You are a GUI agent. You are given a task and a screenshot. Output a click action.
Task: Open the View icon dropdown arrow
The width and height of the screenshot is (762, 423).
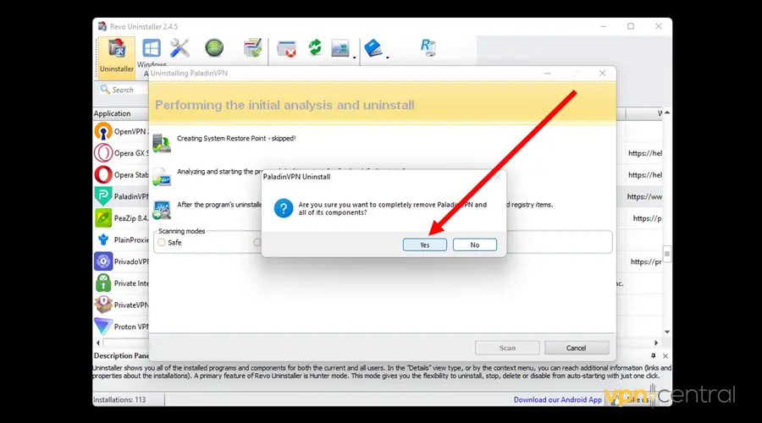click(354, 58)
